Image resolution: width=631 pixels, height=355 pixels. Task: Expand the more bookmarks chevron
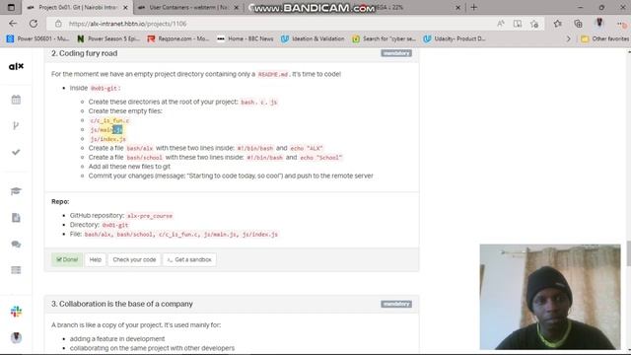(568, 38)
